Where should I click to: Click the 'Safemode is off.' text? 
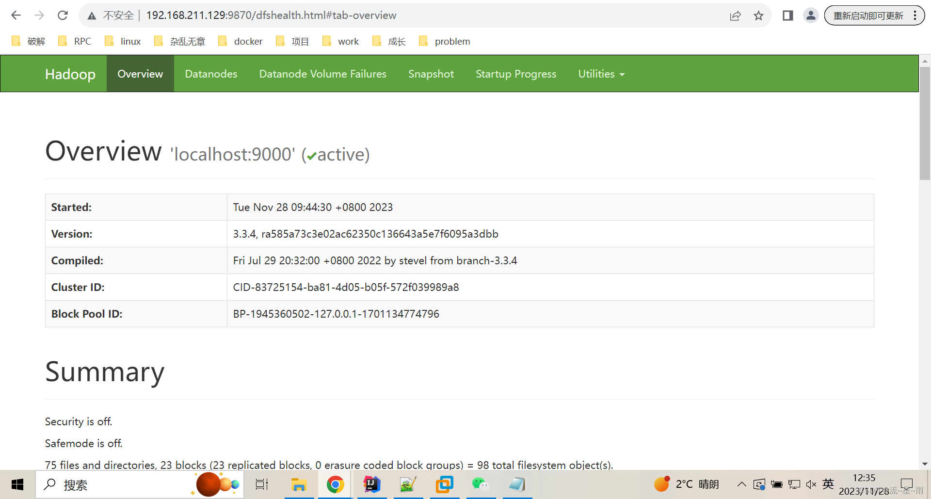tap(83, 443)
